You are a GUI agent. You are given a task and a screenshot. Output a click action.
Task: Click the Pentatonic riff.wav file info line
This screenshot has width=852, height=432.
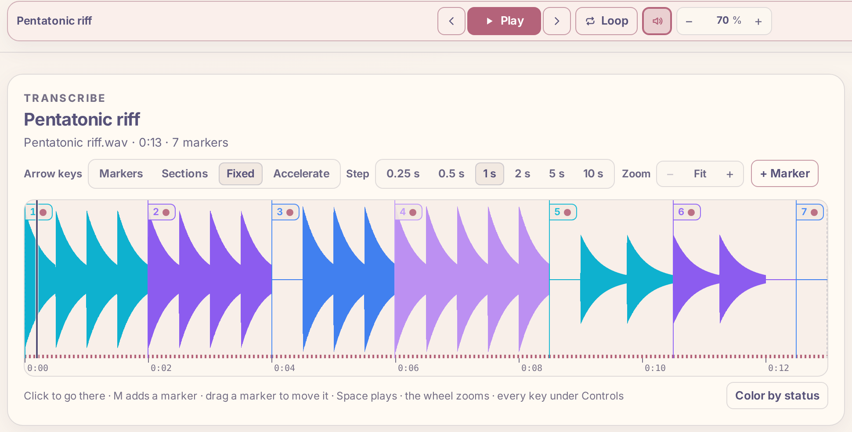pyautogui.click(x=126, y=143)
